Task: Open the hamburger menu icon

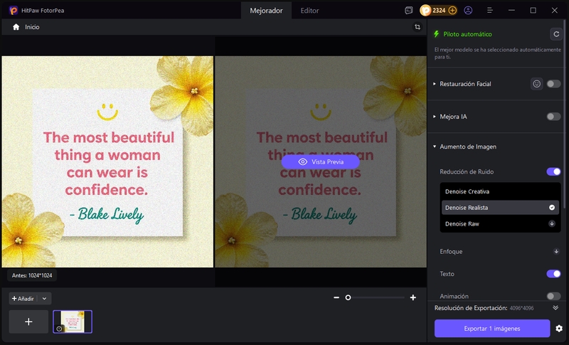Action: coord(489,11)
